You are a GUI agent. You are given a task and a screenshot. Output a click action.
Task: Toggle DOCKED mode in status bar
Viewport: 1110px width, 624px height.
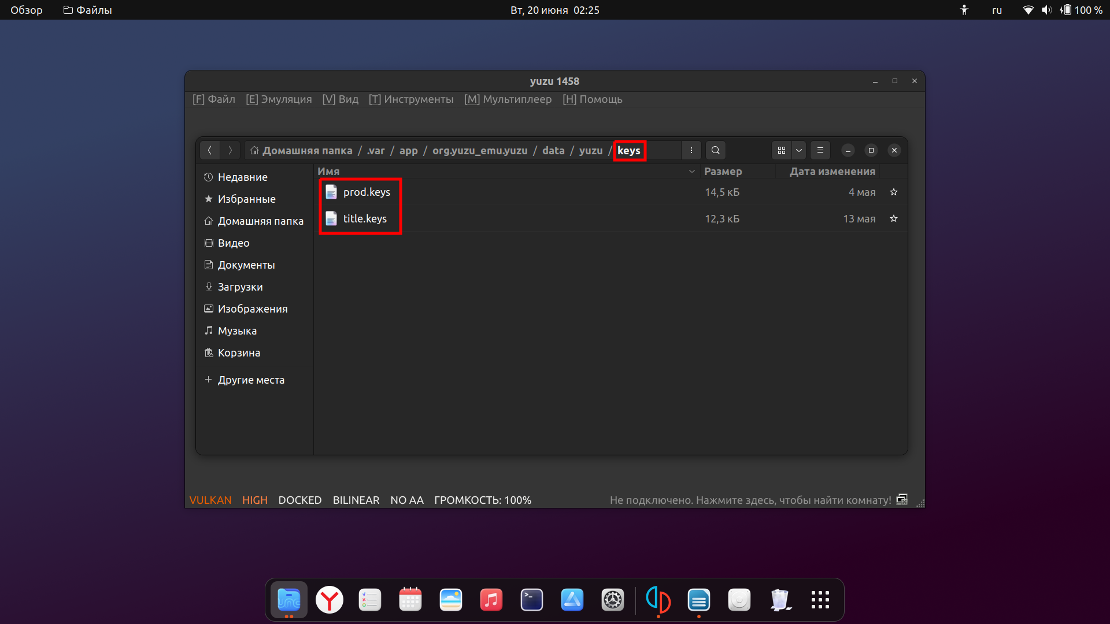click(300, 500)
